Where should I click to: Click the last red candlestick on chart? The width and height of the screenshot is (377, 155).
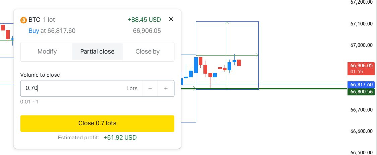click(x=239, y=63)
